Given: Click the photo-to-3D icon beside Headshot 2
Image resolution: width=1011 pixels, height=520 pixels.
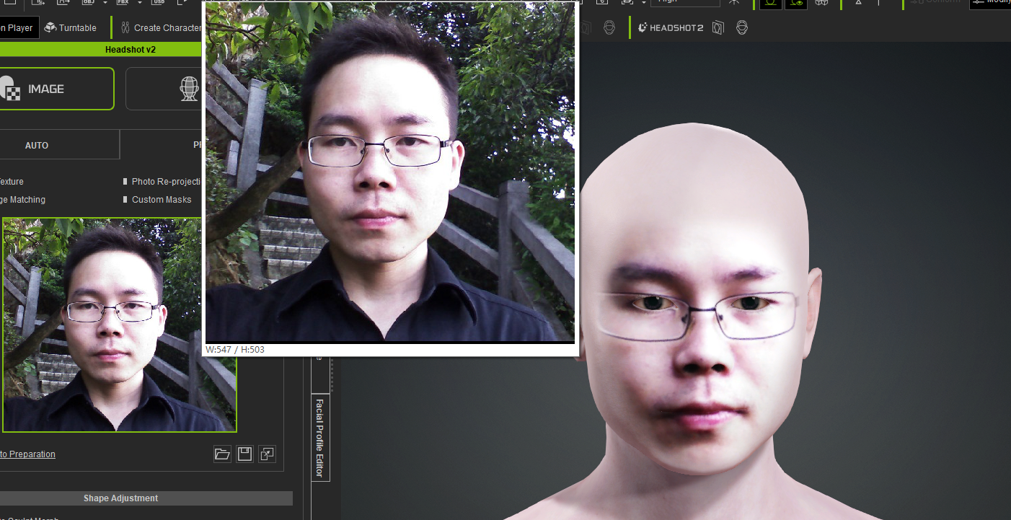Looking at the screenshot, I should point(718,28).
